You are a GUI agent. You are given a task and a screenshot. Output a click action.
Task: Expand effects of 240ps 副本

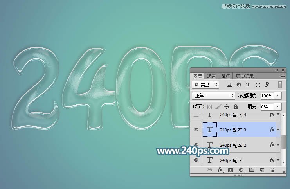[278, 160]
